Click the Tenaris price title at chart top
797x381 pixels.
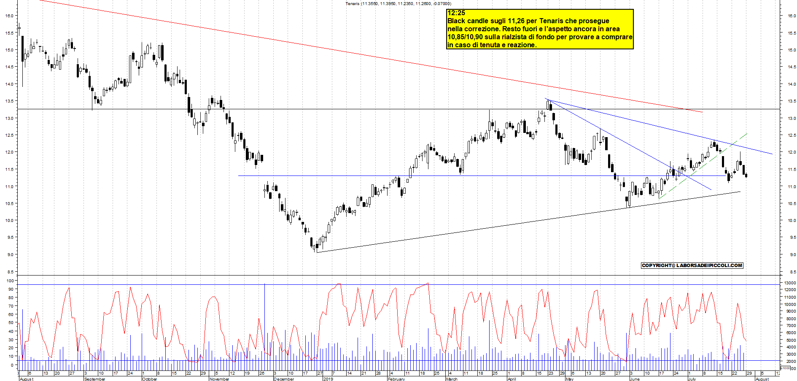pyautogui.click(x=398, y=4)
